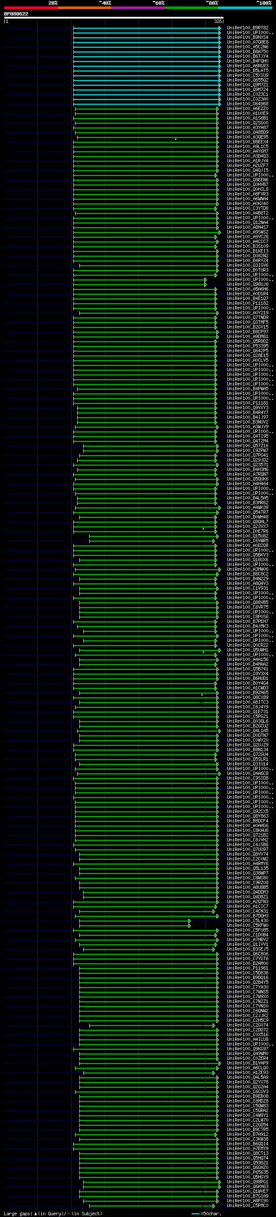Select hit label UniRef100_A9L1C5
The width and height of the screenshot is (276, 1217).
[247, 146]
